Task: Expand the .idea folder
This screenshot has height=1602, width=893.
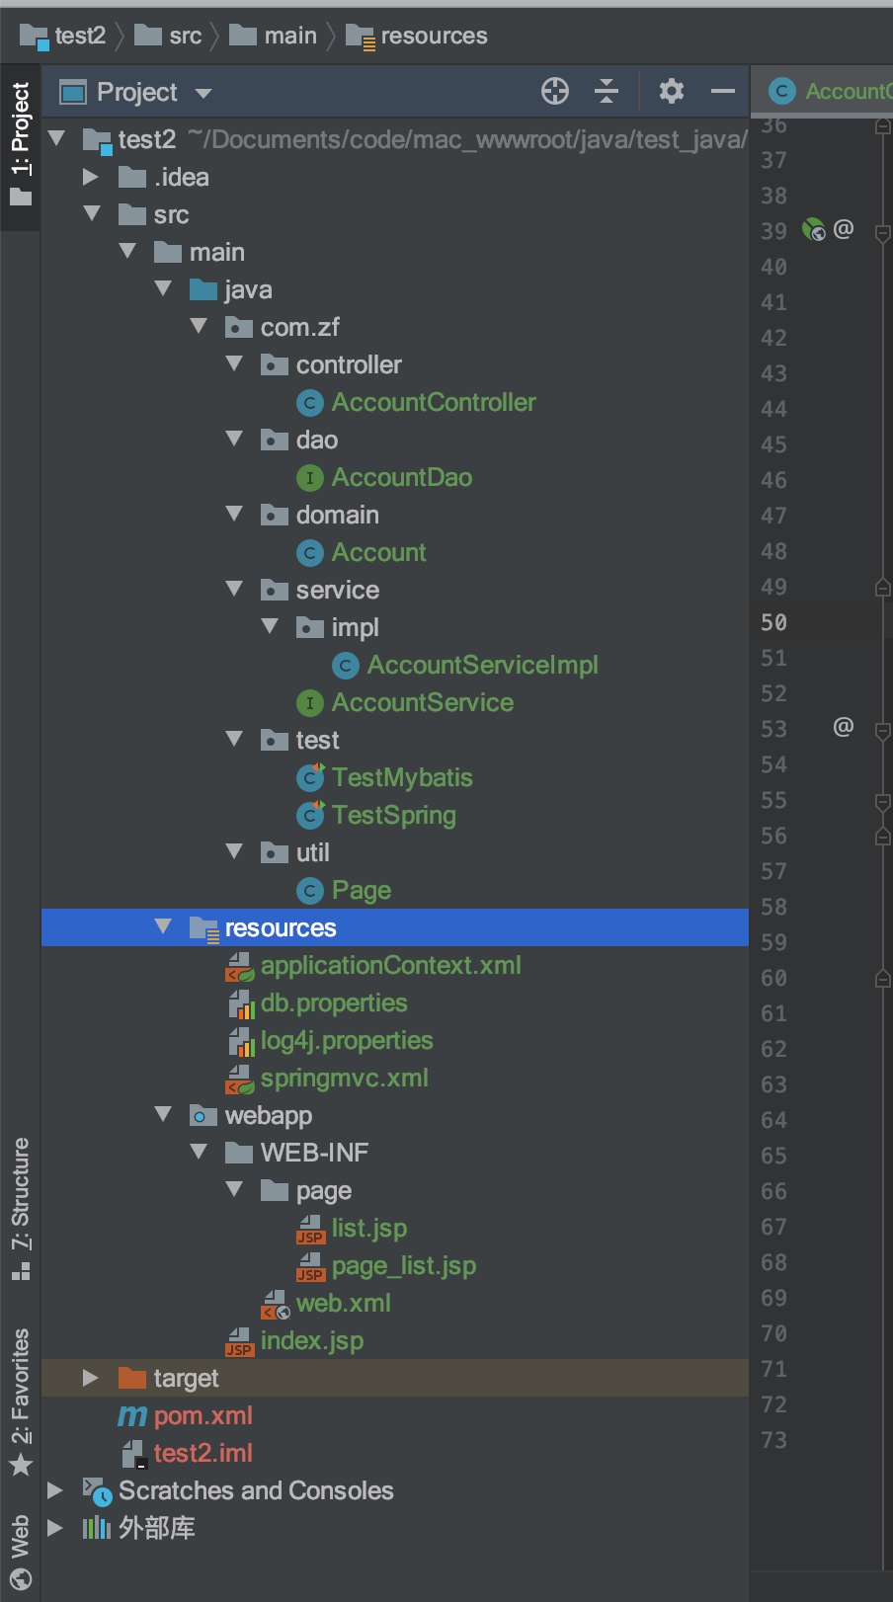Action: 91,177
